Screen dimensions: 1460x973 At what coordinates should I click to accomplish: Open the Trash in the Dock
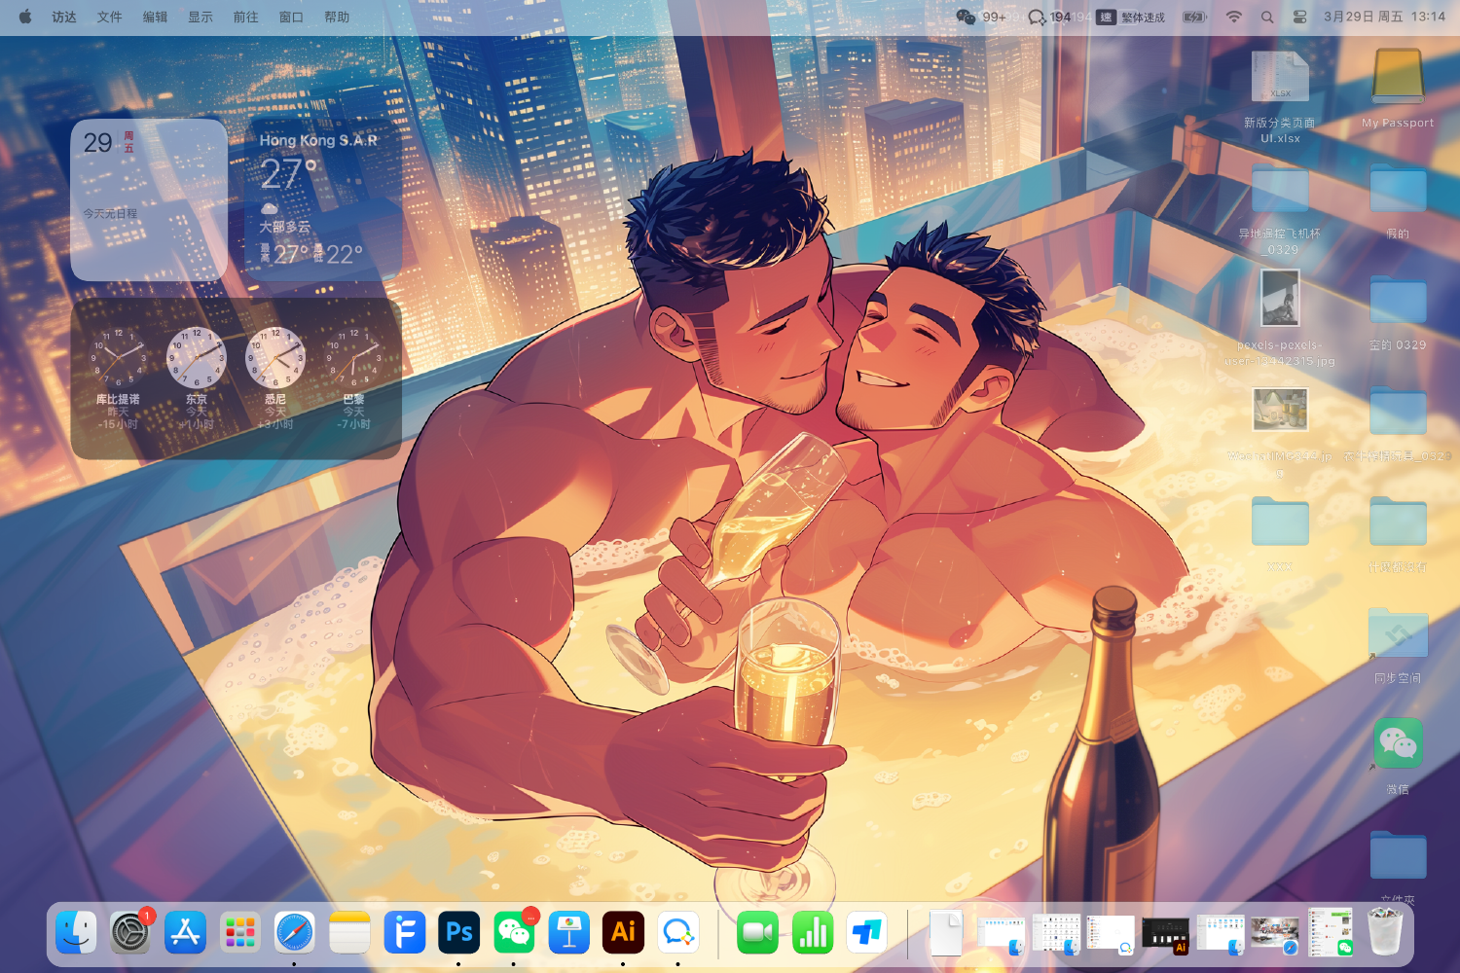pyautogui.click(x=1385, y=932)
